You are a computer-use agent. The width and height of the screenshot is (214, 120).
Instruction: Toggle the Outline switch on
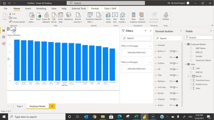(x=176, y=63)
